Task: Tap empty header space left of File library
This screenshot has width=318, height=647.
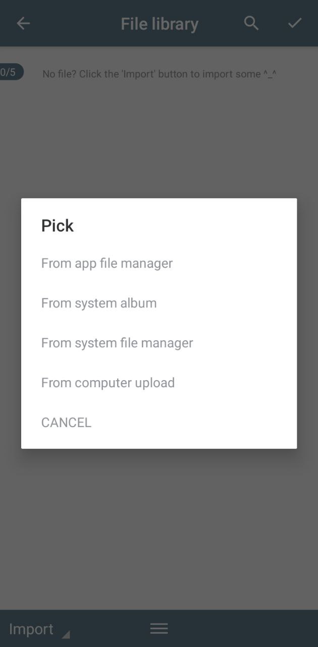Action: tap(76, 23)
